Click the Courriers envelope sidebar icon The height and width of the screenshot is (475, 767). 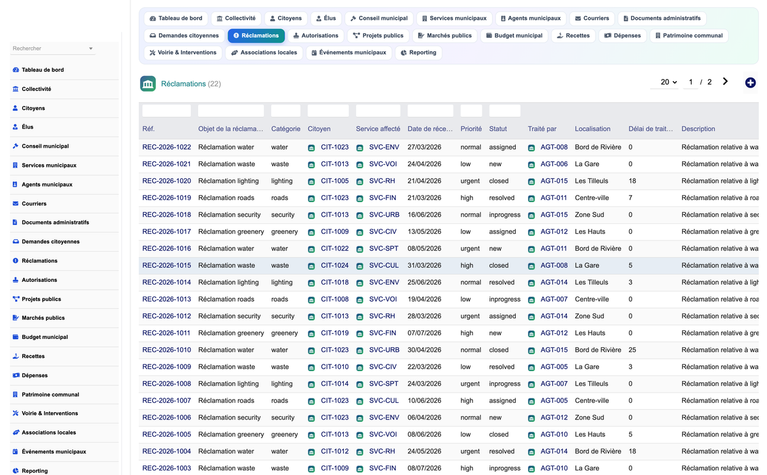[16, 203]
